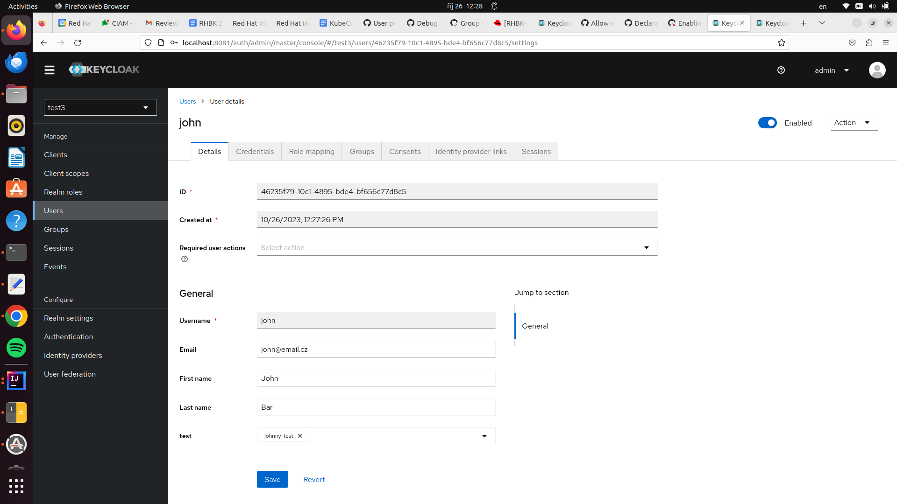Toggle the notification bell in top bar
Viewport: 897px width, 504px height.
point(495,6)
